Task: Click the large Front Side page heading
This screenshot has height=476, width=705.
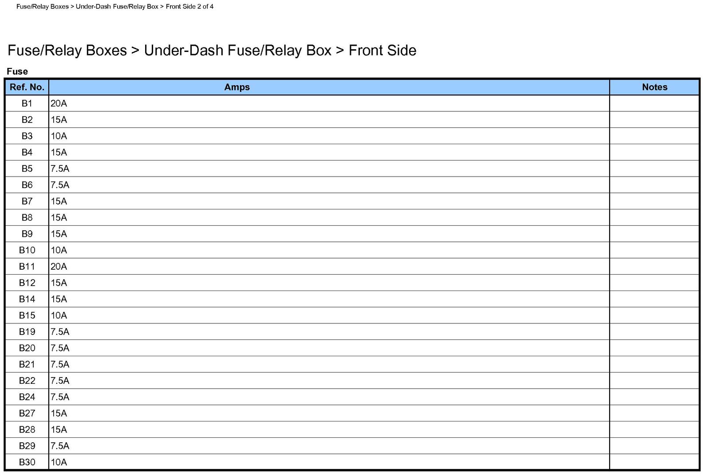Action: (x=212, y=50)
